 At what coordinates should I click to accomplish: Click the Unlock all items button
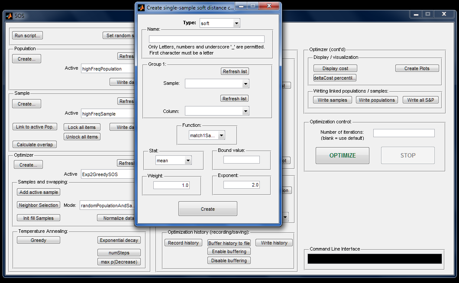click(82, 137)
